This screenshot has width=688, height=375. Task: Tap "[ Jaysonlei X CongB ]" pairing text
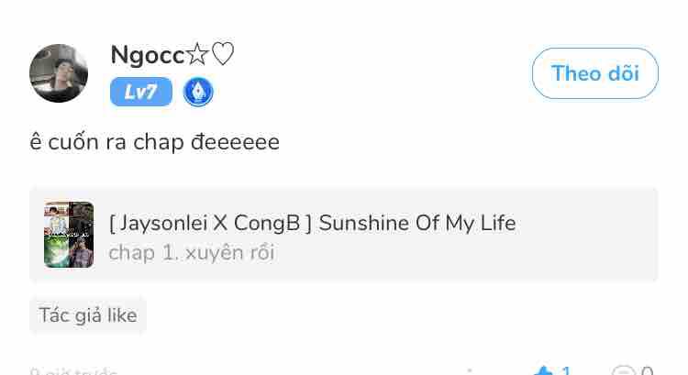coord(211,223)
